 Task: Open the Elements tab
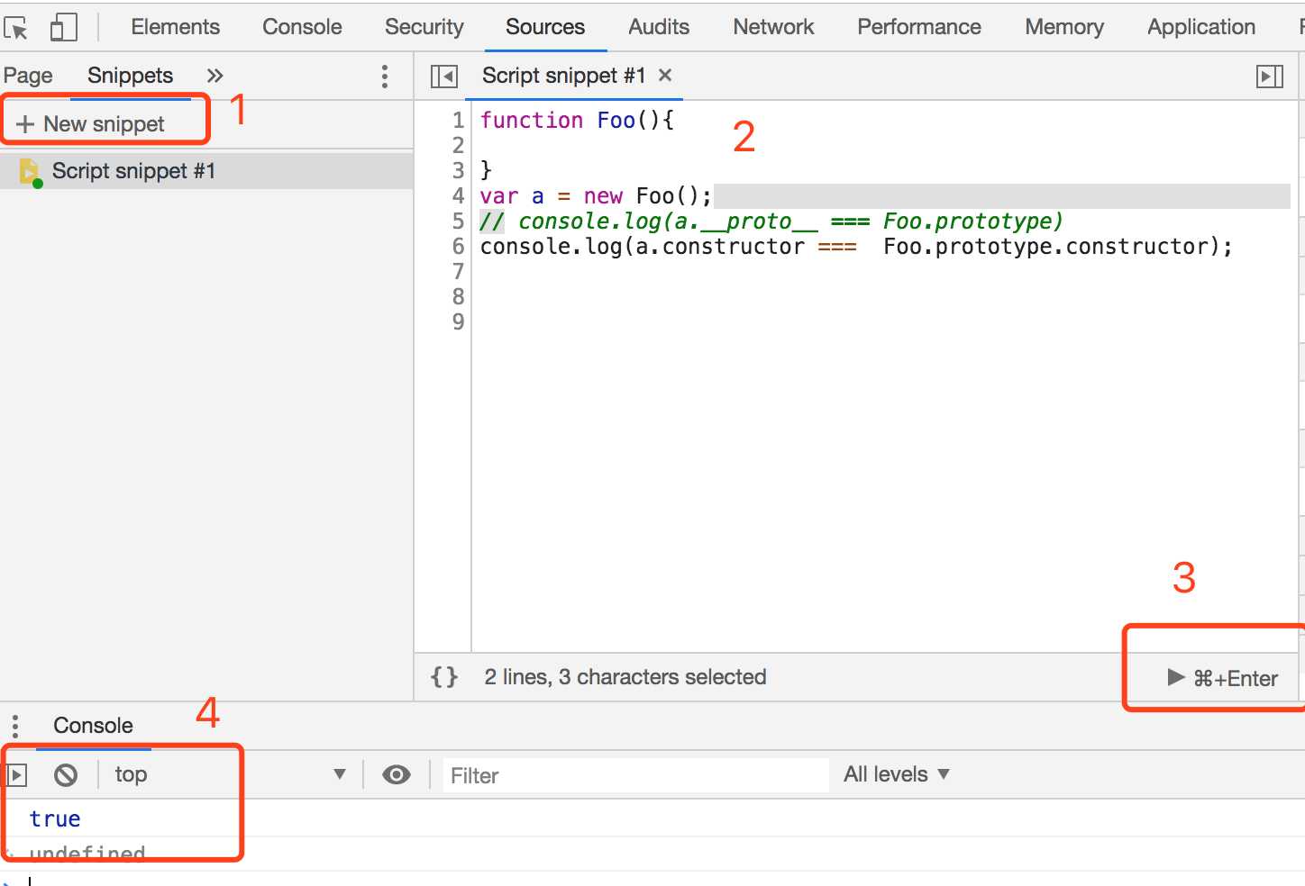click(x=175, y=27)
